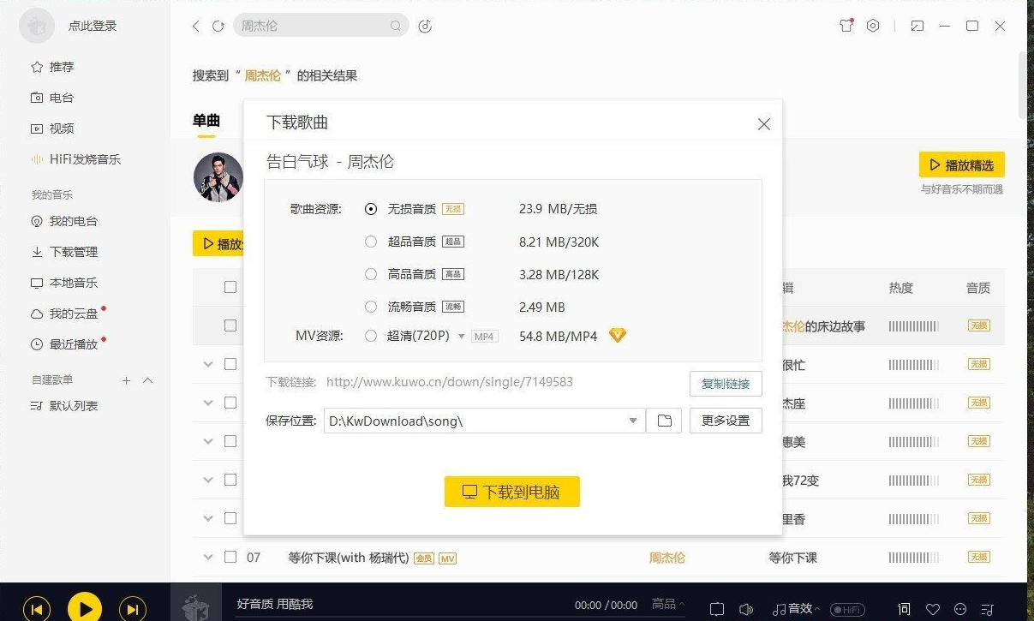The width and height of the screenshot is (1034, 621).
Task: Select 超品音质 radio option
Action: (x=371, y=242)
